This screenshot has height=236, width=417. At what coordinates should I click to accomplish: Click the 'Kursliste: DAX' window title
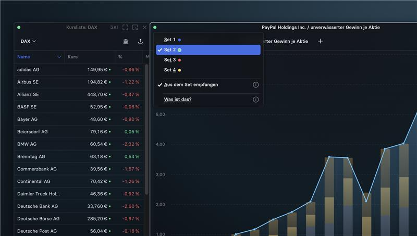point(82,28)
